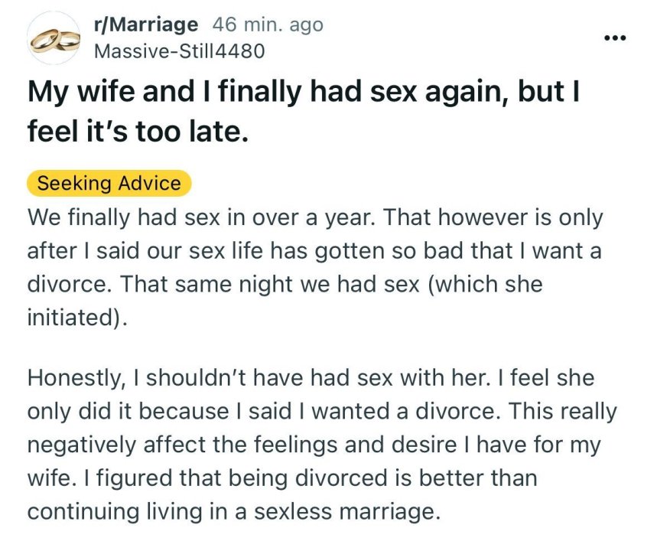The width and height of the screenshot is (657, 551).
Task: Open user Massive-Still4480's profile
Action: (178, 51)
